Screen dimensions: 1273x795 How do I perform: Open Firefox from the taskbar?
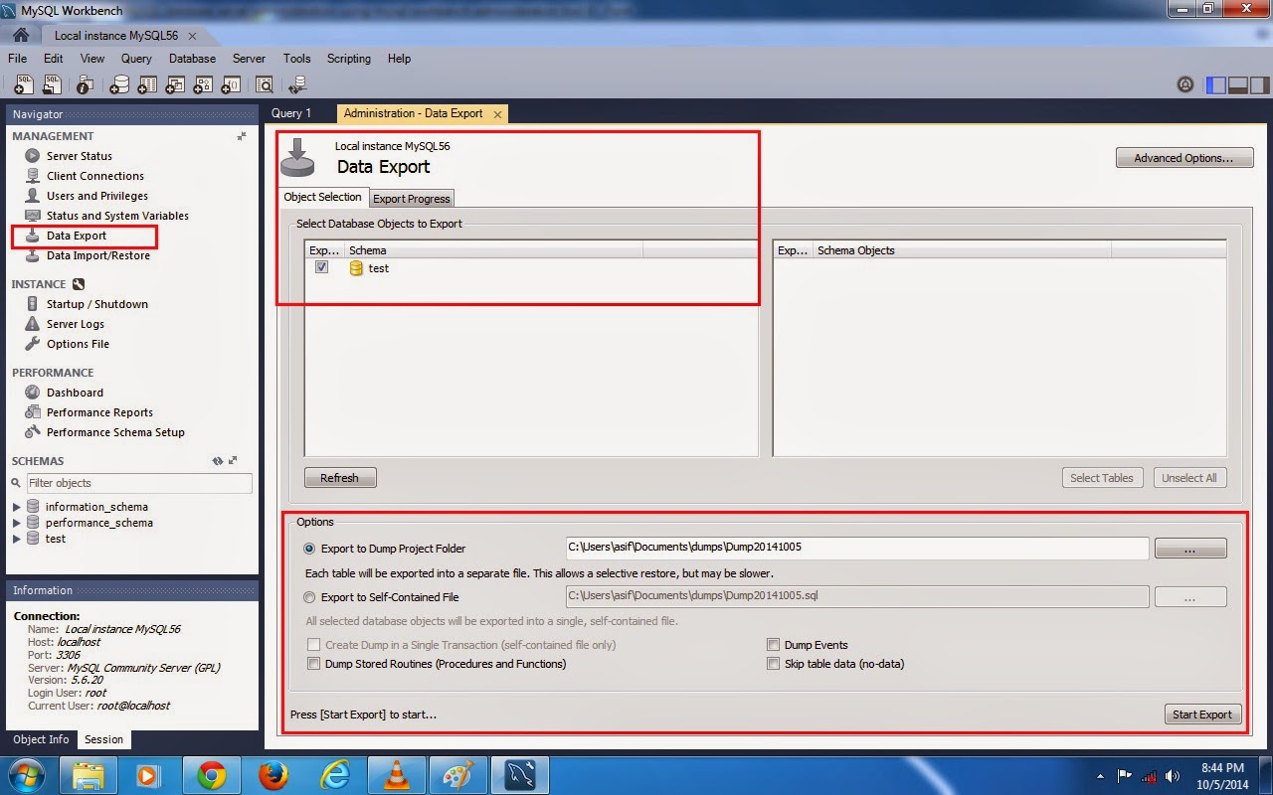click(273, 775)
